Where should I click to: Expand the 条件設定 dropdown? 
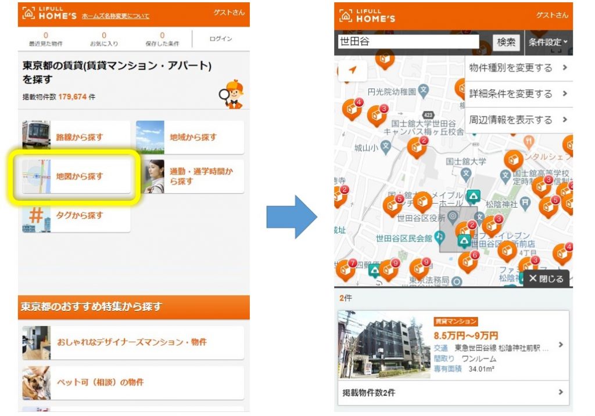pyautogui.click(x=548, y=42)
